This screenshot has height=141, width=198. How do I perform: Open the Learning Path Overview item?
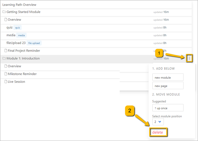(x=19, y=5)
